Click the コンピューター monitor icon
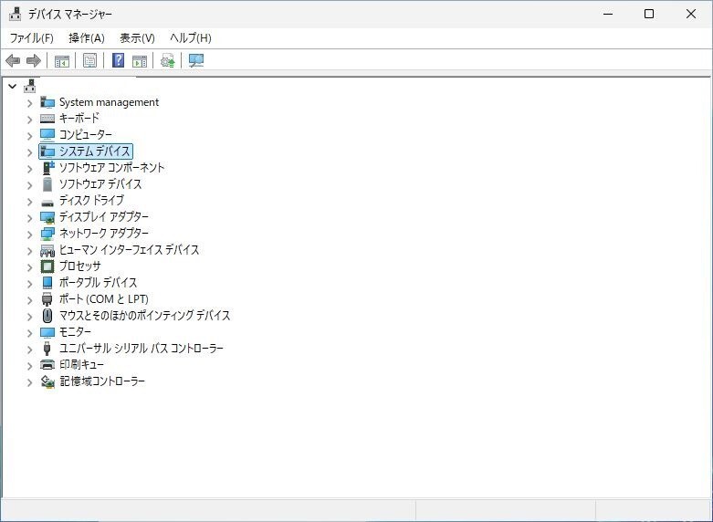 pyautogui.click(x=47, y=135)
